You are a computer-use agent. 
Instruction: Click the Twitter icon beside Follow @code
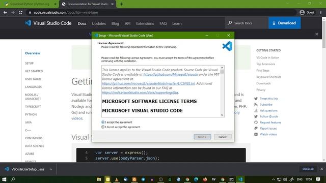[x=256, y=116]
